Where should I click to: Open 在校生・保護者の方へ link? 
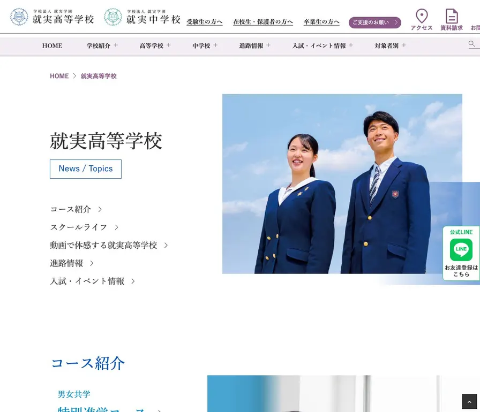(263, 22)
